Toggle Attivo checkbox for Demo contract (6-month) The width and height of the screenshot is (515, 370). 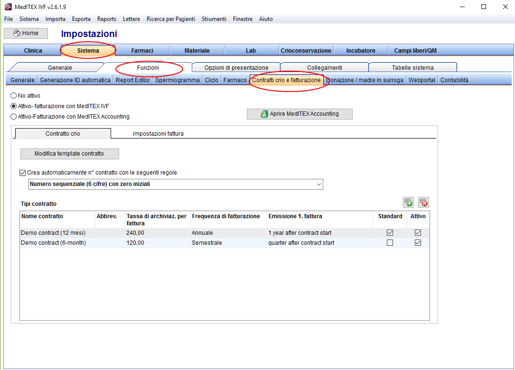[418, 242]
